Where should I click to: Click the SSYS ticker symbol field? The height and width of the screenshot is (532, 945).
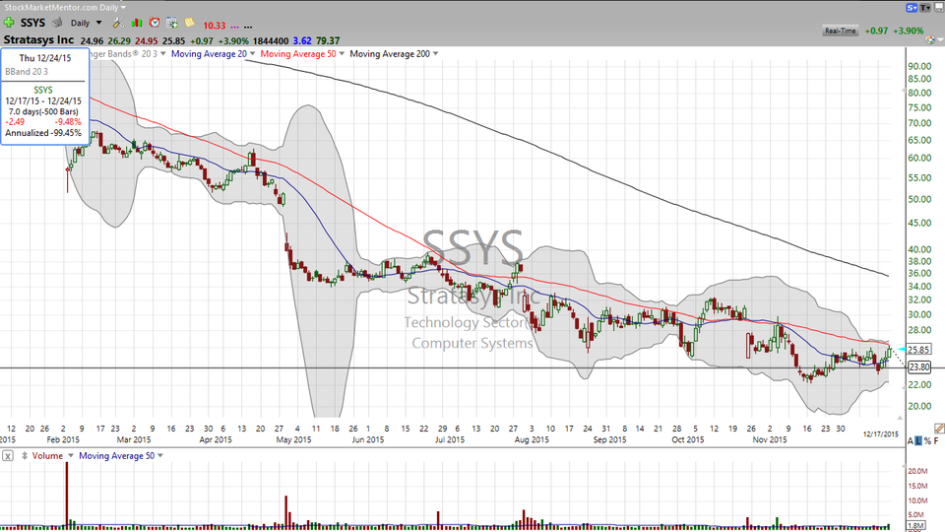(x=32, y=23)
